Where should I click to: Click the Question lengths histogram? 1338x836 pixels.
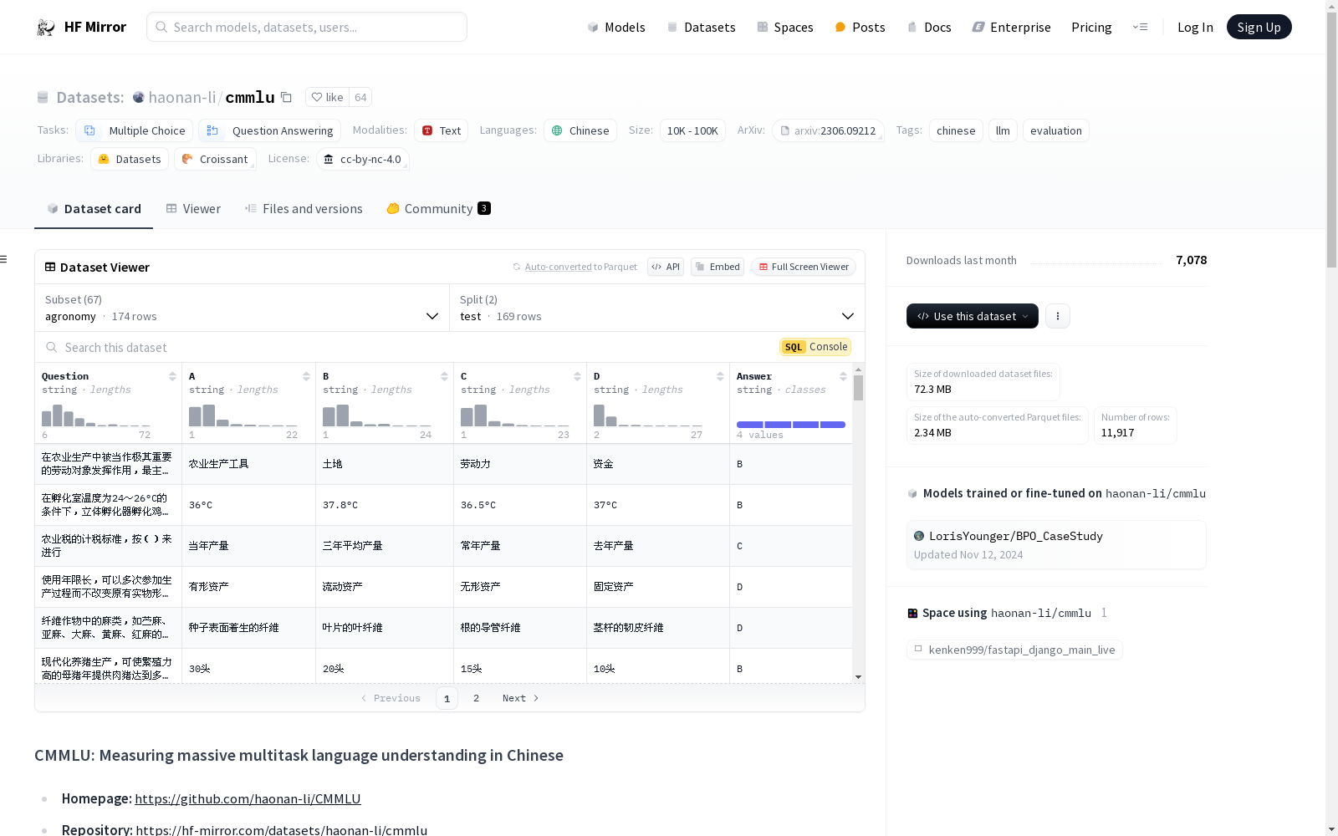pos(96,415)
